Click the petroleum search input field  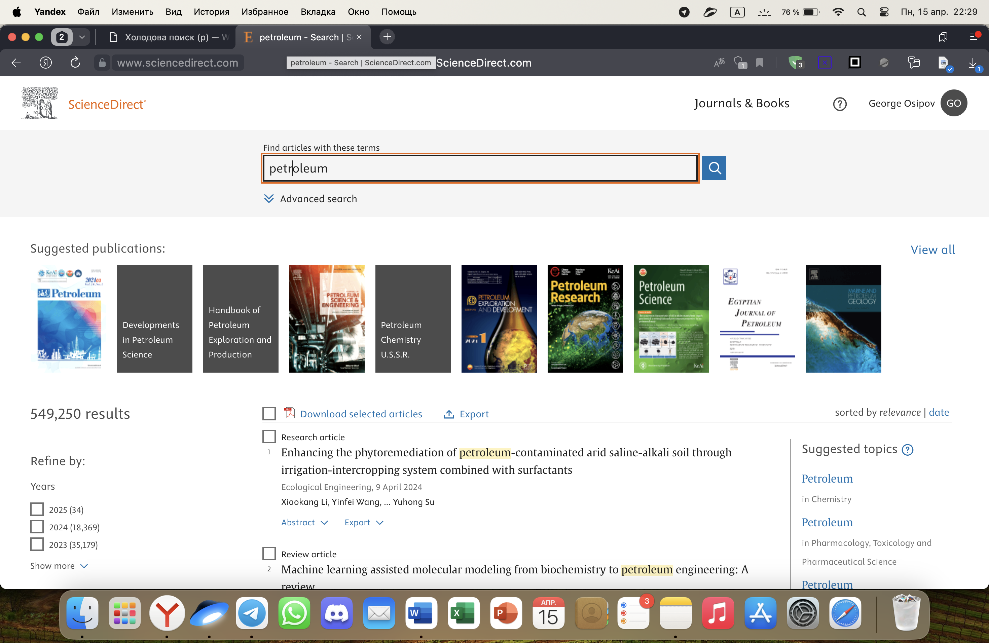click(480, 168)
